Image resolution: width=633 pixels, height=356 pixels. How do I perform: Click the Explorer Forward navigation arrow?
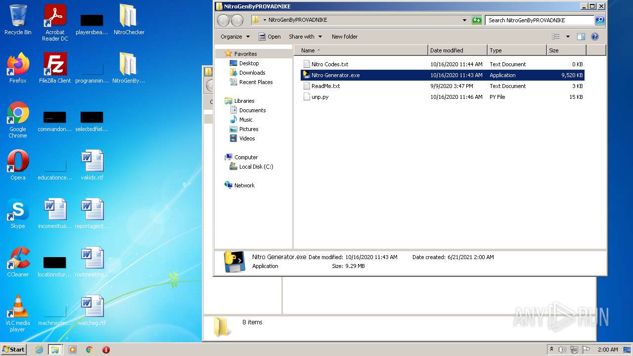point(237,20)
